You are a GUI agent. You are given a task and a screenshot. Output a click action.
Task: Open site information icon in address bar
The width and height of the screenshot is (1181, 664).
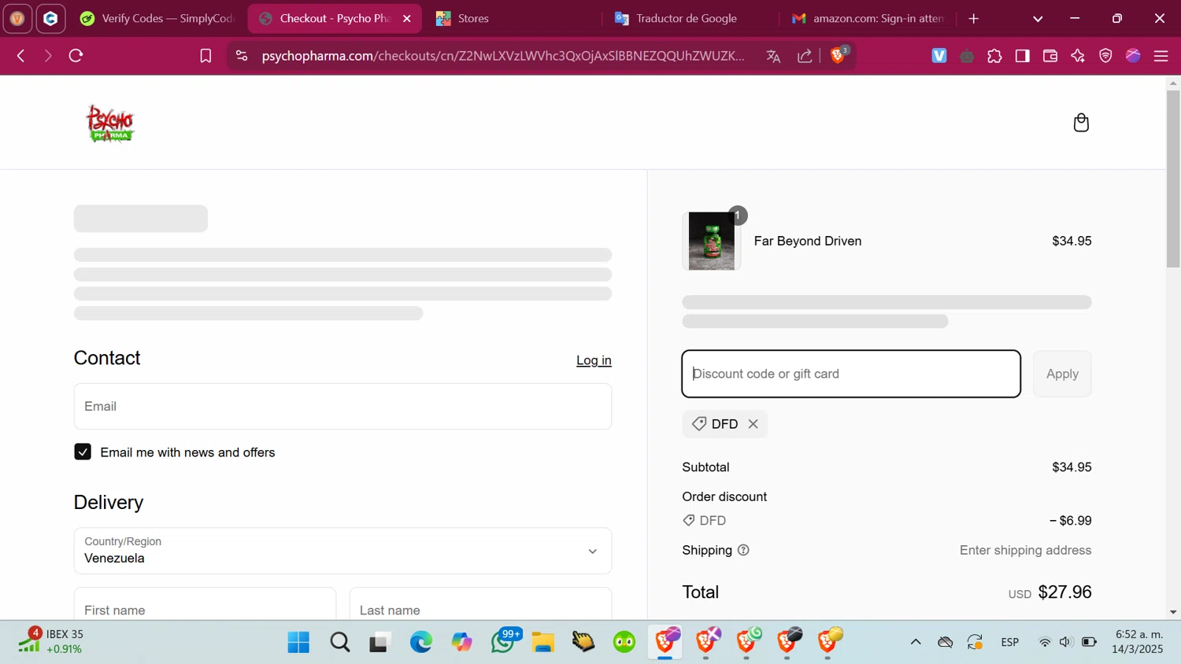(242, 56)
